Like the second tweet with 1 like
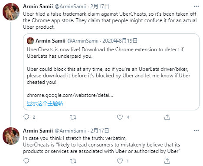 point(120,161)
